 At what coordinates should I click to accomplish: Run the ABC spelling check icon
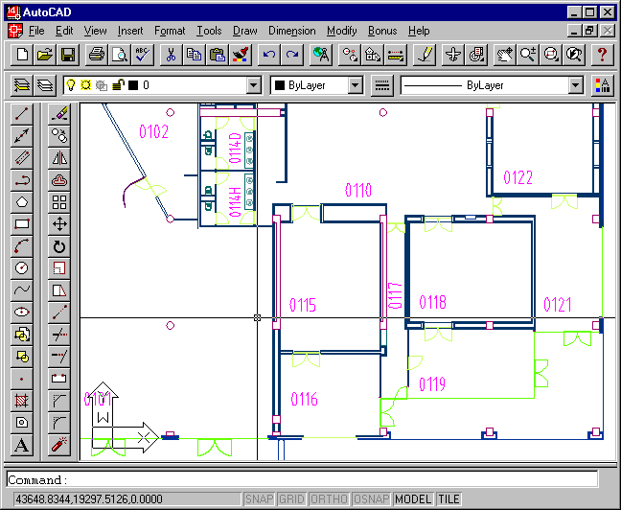pos(142,55)
